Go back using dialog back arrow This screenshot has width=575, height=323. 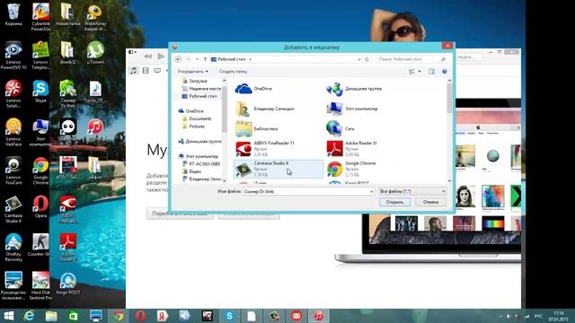coord(178,59)
